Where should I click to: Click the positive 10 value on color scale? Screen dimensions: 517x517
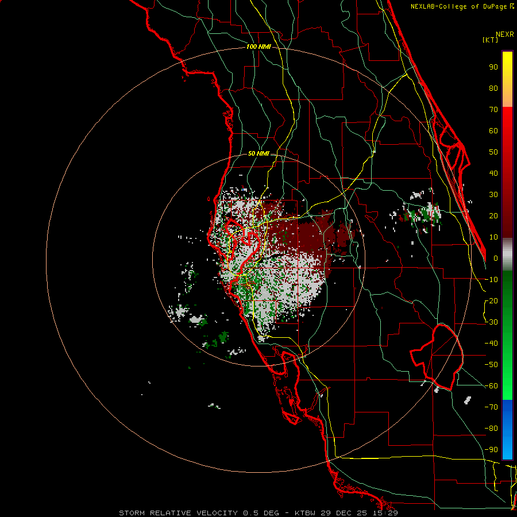(x=493, y=237)
